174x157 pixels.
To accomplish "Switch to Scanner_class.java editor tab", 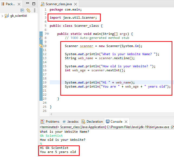I will click(59, 4).
